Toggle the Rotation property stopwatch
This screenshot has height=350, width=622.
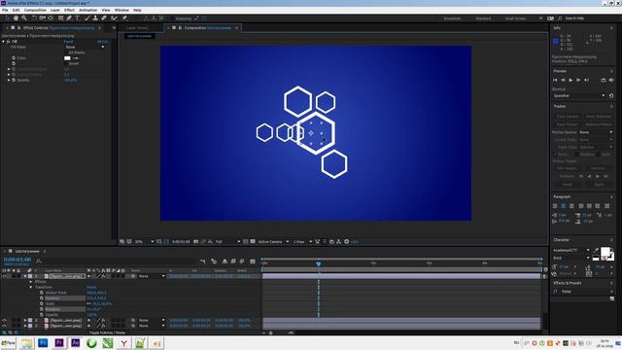41,309
